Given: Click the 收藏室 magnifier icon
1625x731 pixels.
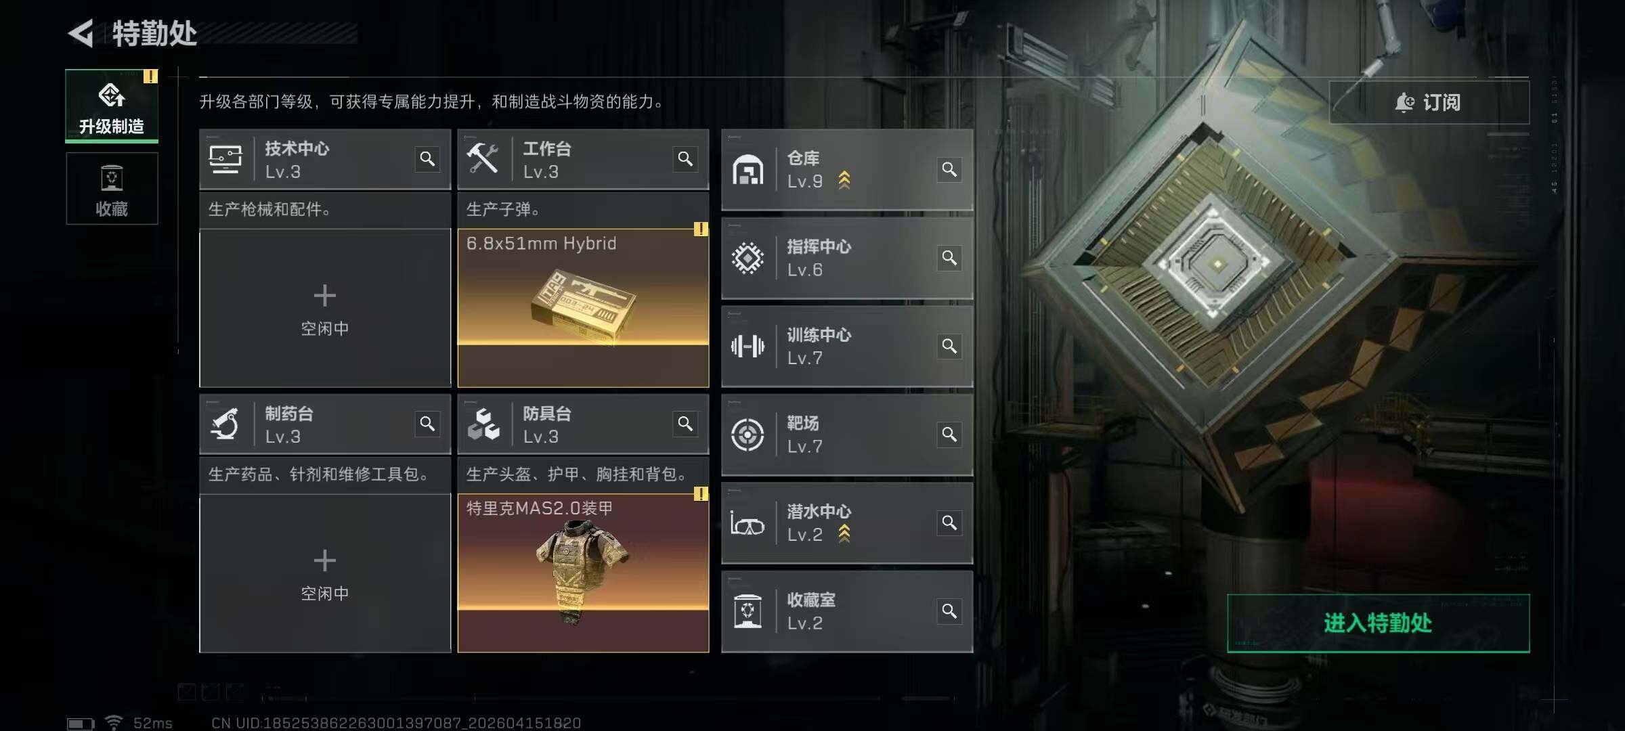Looking at the screenshot, I should (949, 611).
